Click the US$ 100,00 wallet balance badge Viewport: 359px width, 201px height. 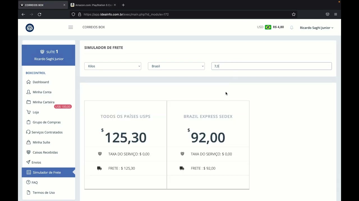[x=63, y=107]
